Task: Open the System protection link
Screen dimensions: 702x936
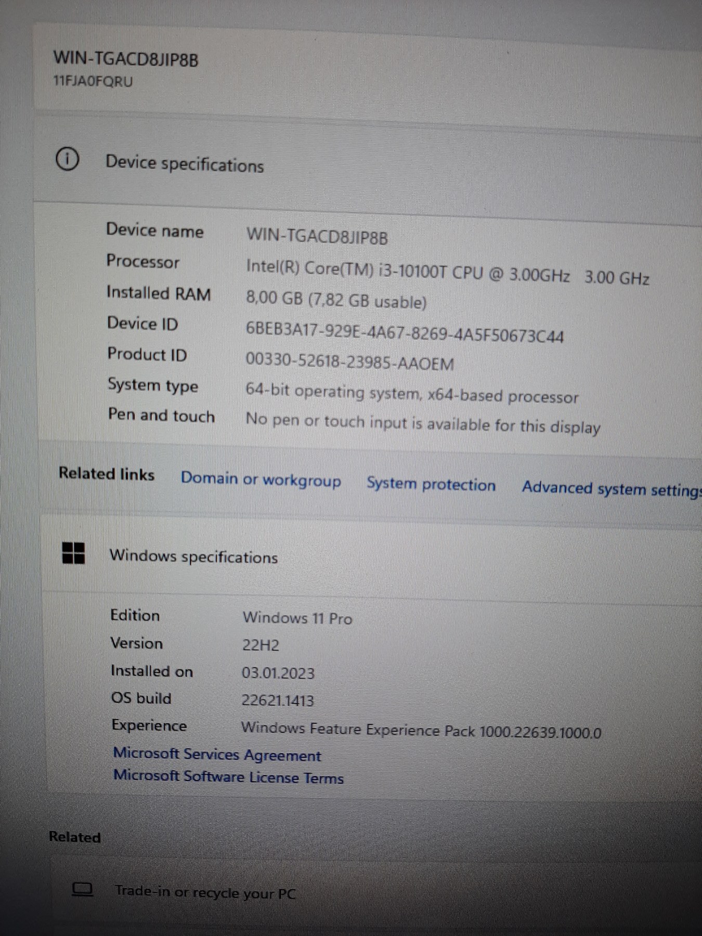Action: [x=431, y=484]
